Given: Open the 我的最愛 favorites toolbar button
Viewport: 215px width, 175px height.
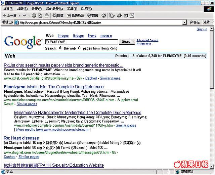Looking at the screenshot, I should coord(75,16).
